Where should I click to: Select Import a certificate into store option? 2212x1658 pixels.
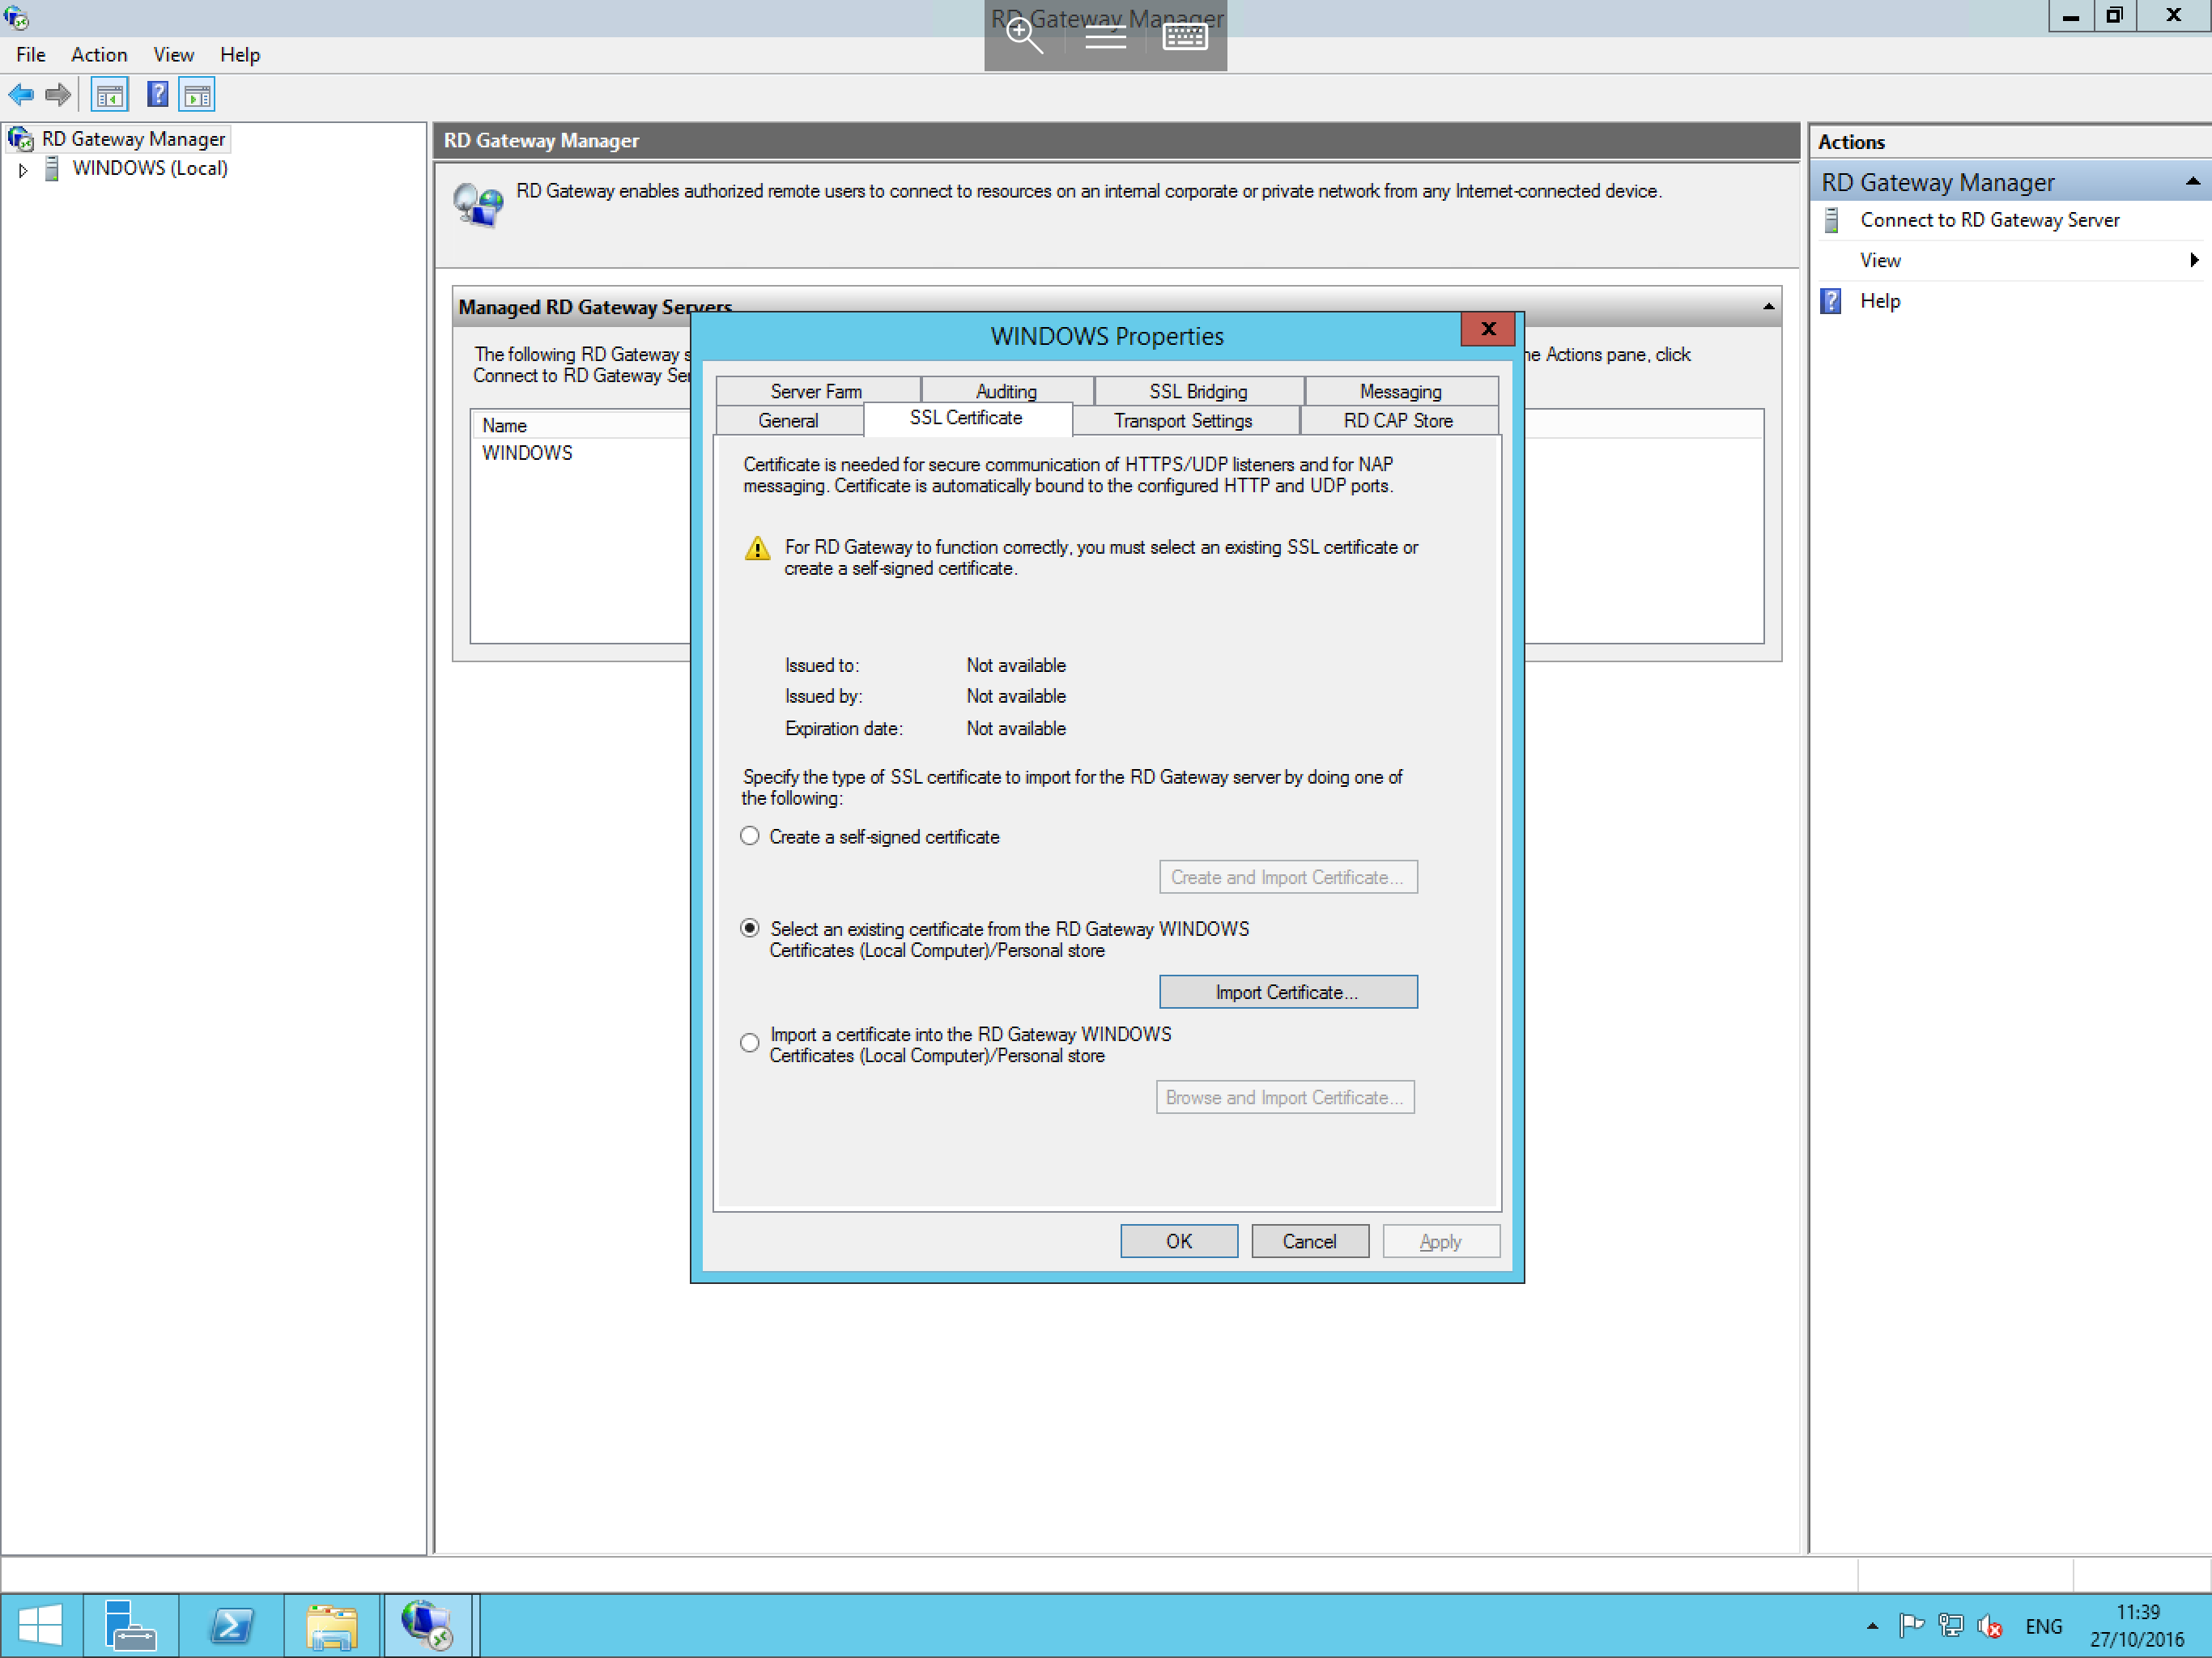pos(750,1043)
